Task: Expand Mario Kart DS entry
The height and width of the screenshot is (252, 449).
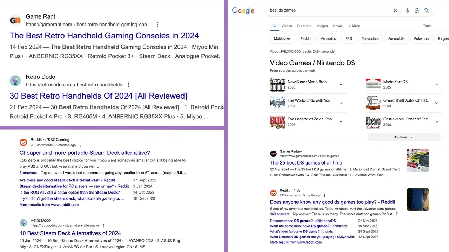Action: pyautogui.click(x=437, y=84)
